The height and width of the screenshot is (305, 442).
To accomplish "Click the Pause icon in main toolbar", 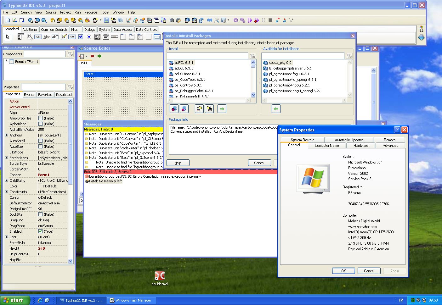I will (x=263, y=20).
